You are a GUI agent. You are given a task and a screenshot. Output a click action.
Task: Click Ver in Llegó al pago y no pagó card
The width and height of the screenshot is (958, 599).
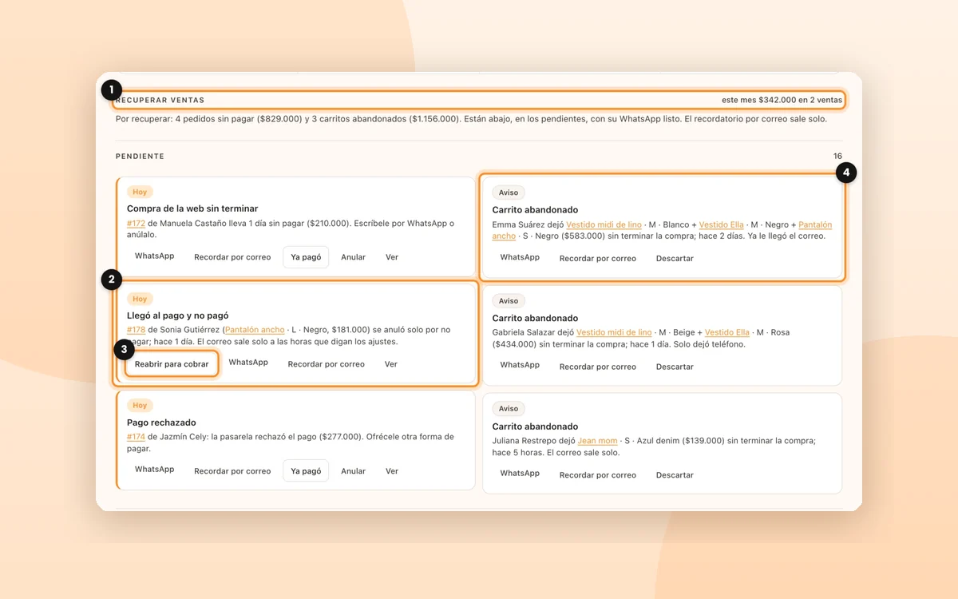pos(390,364)
